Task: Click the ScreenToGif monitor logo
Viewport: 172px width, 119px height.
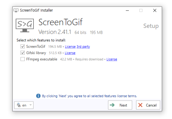Action: coord(25,25)
